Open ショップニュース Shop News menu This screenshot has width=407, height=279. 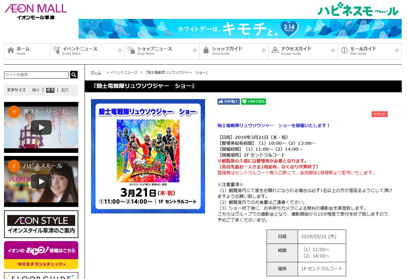pos(162,51)
